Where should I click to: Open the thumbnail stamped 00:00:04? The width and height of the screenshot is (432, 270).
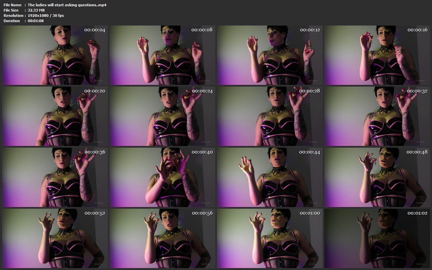[x=55, y=55]
